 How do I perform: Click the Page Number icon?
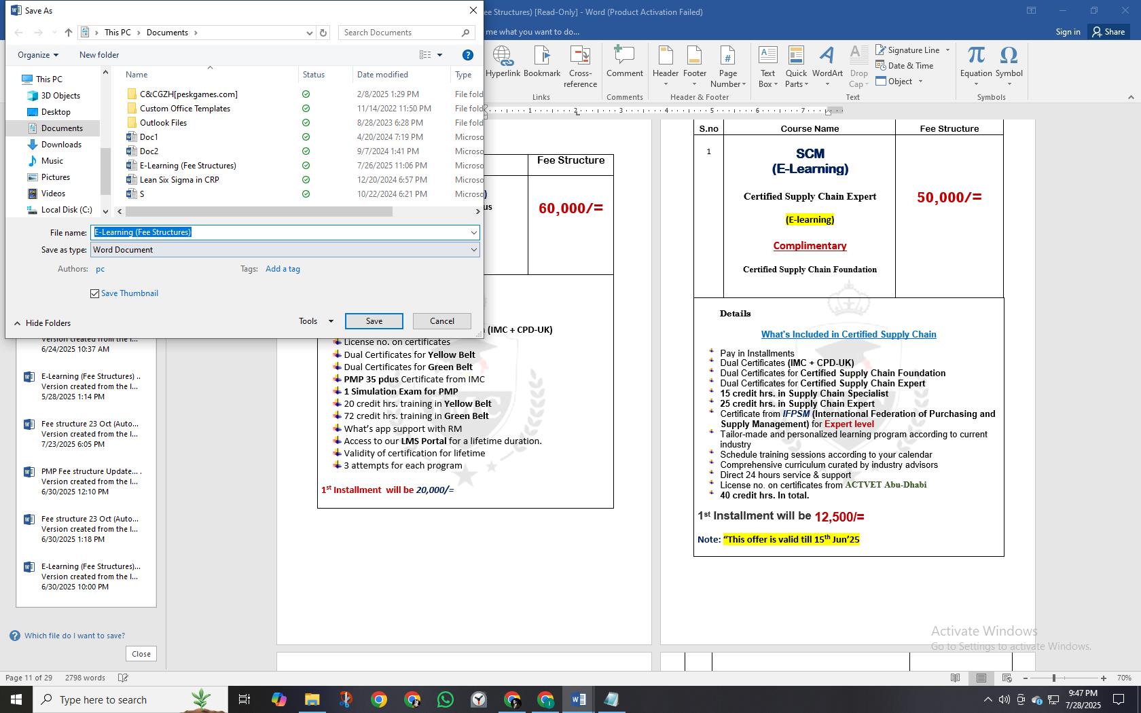(727, 67)
